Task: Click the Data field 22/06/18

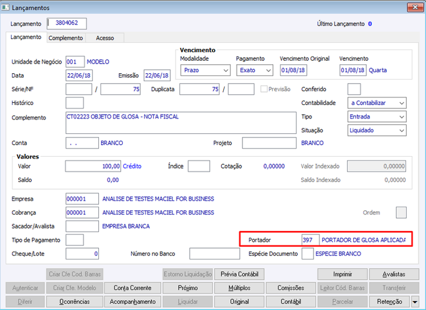Action: tap(79, 76)
